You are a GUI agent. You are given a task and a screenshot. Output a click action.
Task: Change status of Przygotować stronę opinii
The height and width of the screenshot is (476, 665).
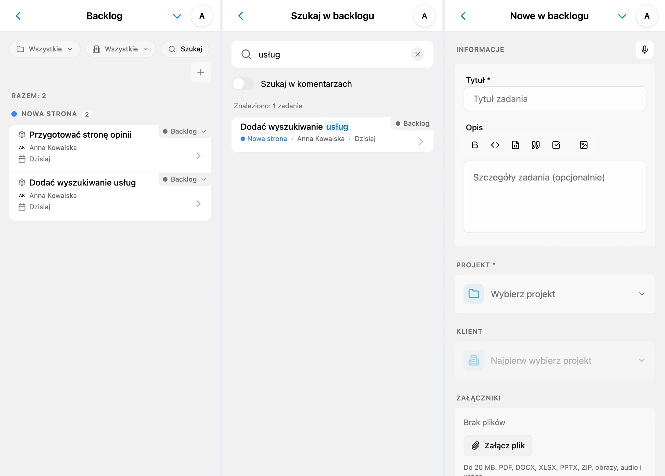185,131
